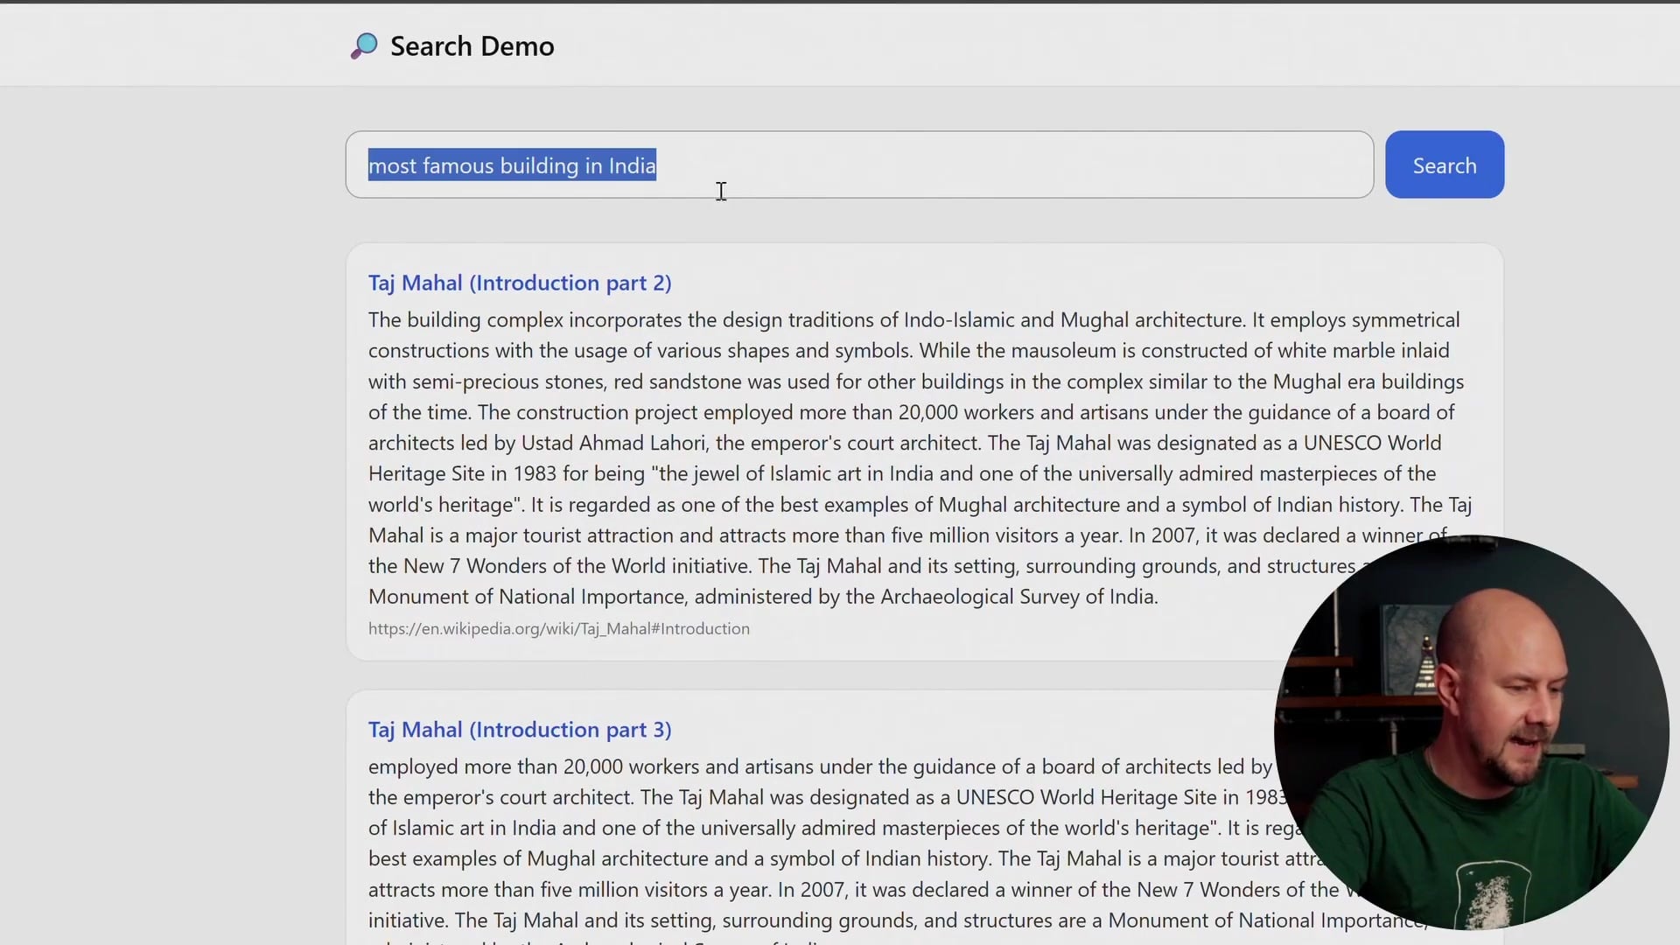Image resolution: width=1680 pixels, height=945 pixels.
Task: Open the "Taj Mahal (Introduction part 3)" result link
Action: click(519, 729)
